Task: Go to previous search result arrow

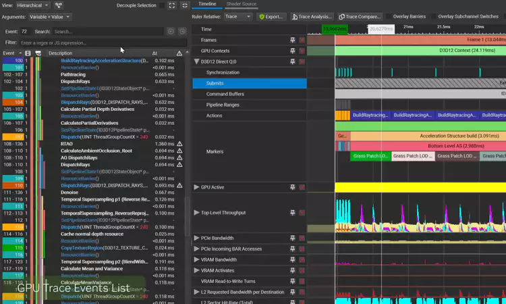Action: pos(171,31)
